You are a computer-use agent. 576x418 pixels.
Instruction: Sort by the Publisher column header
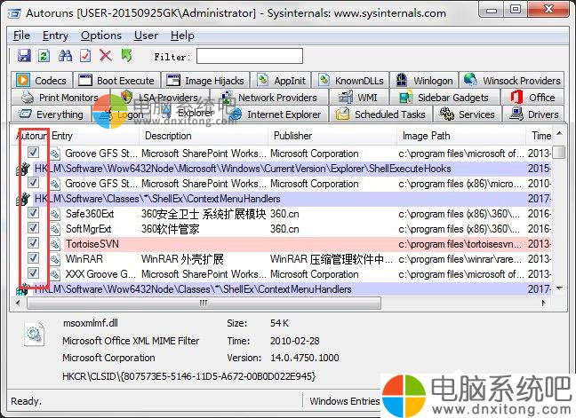click(x=332, y=136)
